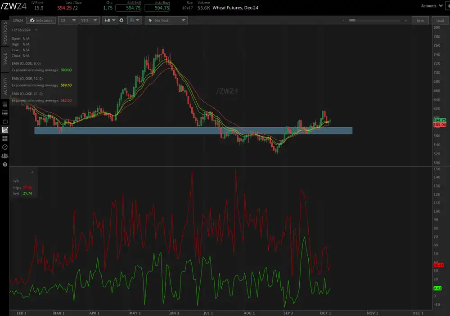Open the grid layout sidebar icon
Screen dimensions: 450x316
click(5, 138)
